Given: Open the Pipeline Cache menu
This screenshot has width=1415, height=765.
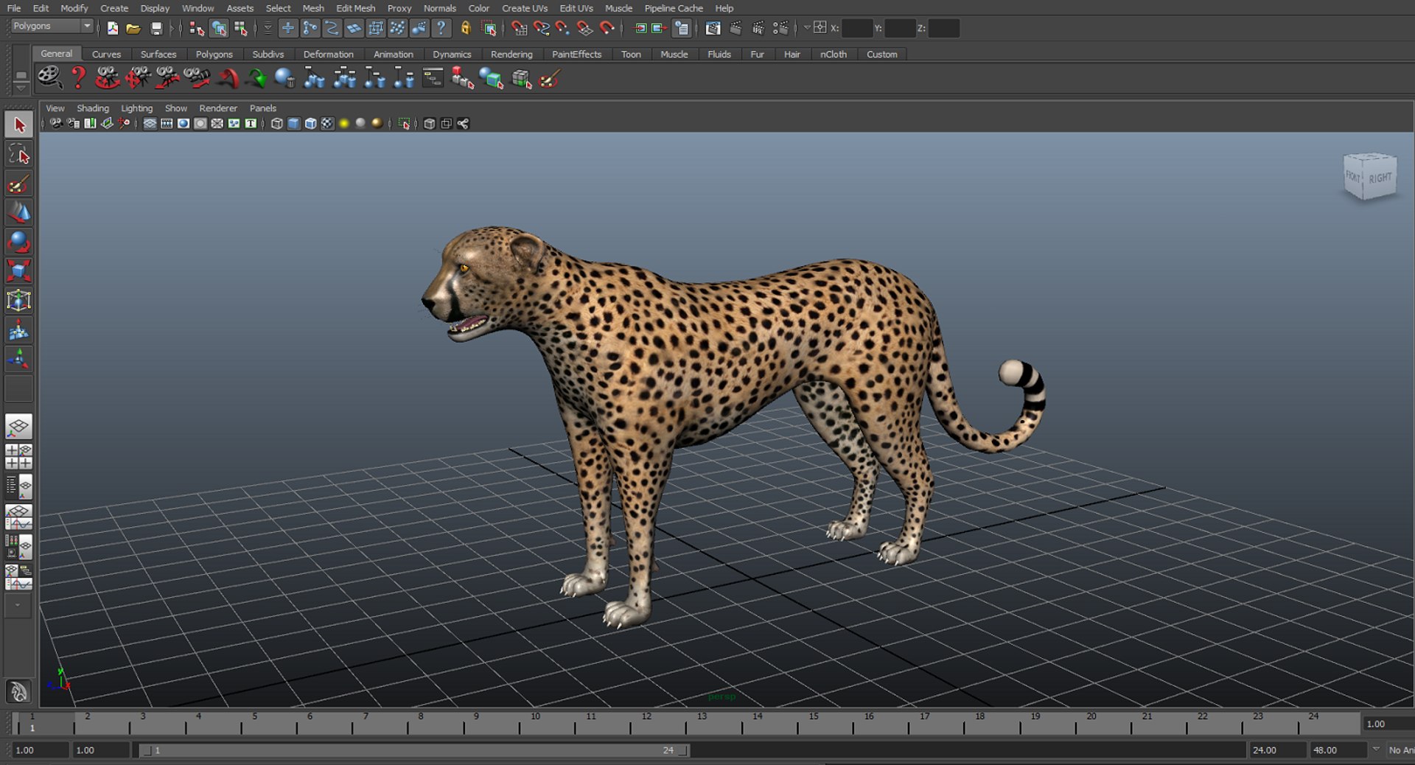Looking at the screenshot, I should click(674, 8).
